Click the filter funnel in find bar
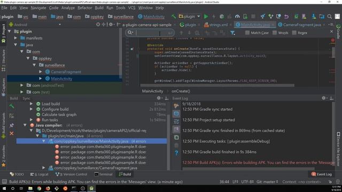Screen dimensions: 342x192 coord(232,33)
